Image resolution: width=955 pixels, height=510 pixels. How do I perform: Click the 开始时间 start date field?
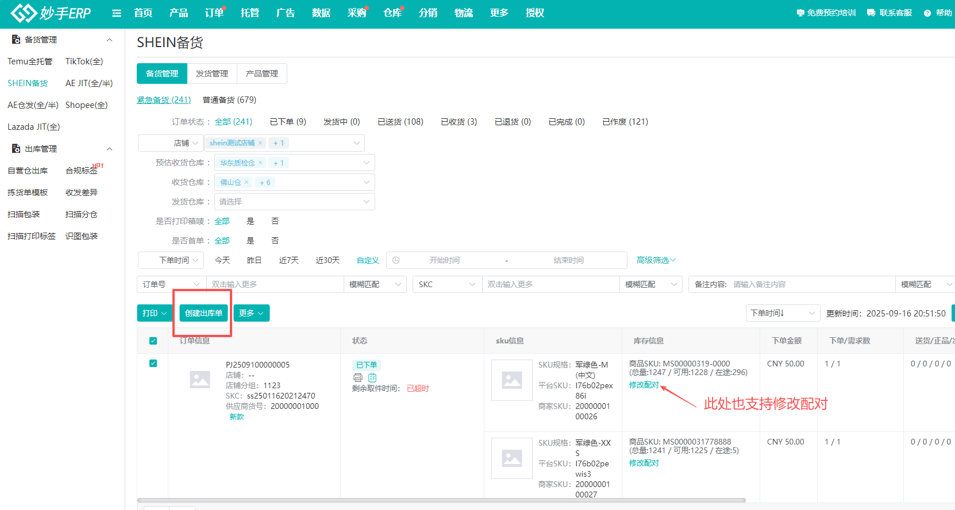(x=445, y=260)
